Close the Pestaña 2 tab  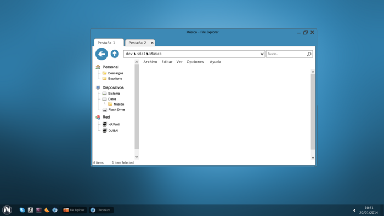152,43
